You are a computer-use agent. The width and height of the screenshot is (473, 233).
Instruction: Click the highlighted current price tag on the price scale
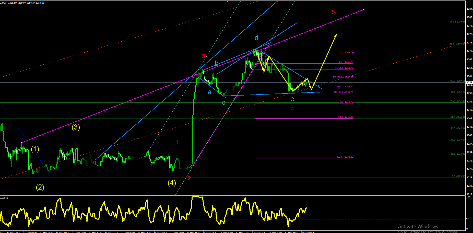(x=469, y=83)
